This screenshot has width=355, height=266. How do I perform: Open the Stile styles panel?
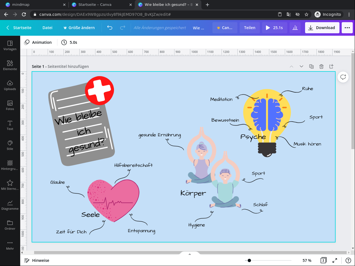pos(10,145)
